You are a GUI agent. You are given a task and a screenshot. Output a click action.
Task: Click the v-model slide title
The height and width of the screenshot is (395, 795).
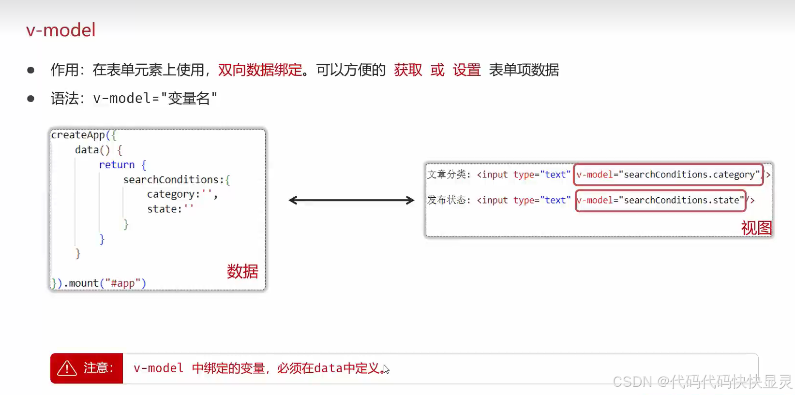(61, 30)
